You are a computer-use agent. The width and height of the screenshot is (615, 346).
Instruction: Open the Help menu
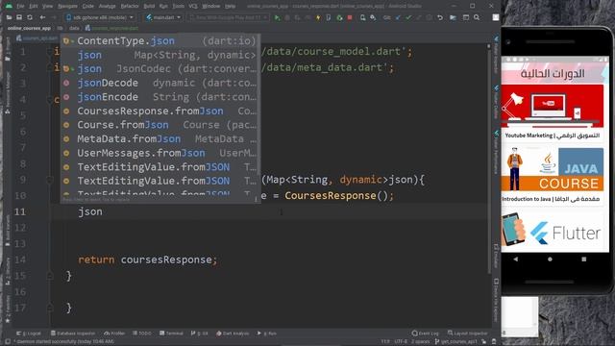click(x=231, y=7)
